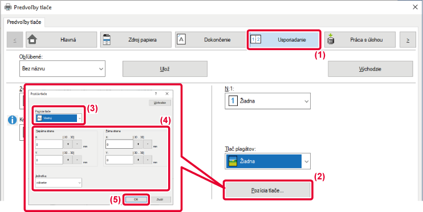Screen dimensions: 423x212
Task: Click the help question mark in Pozícia tlače dialog
Action: 156,93
